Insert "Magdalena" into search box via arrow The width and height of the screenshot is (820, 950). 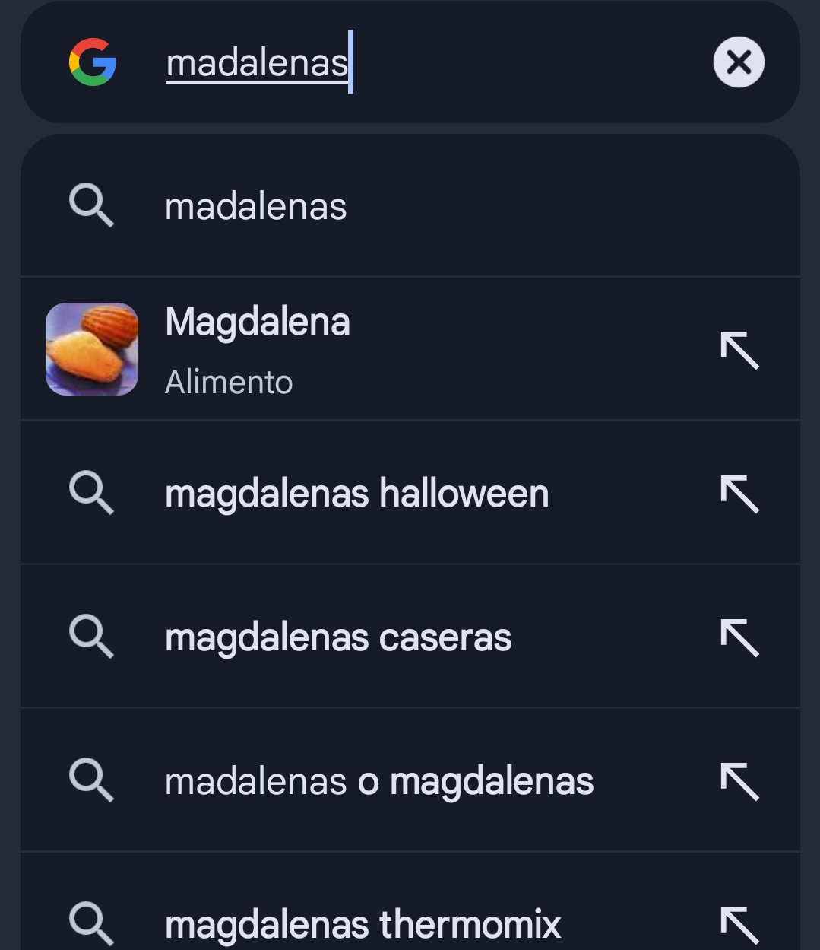pyautogui.click(x=739, y=350)
